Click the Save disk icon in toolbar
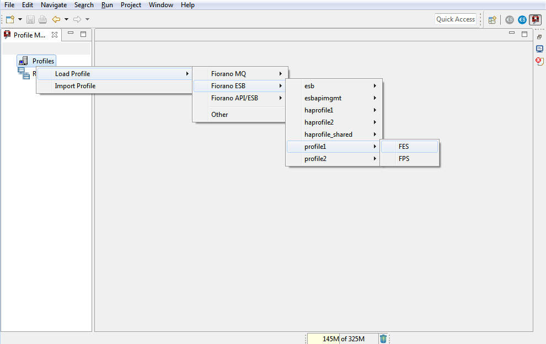The height and width of the screenshot is (344, 546). [31, 19]
